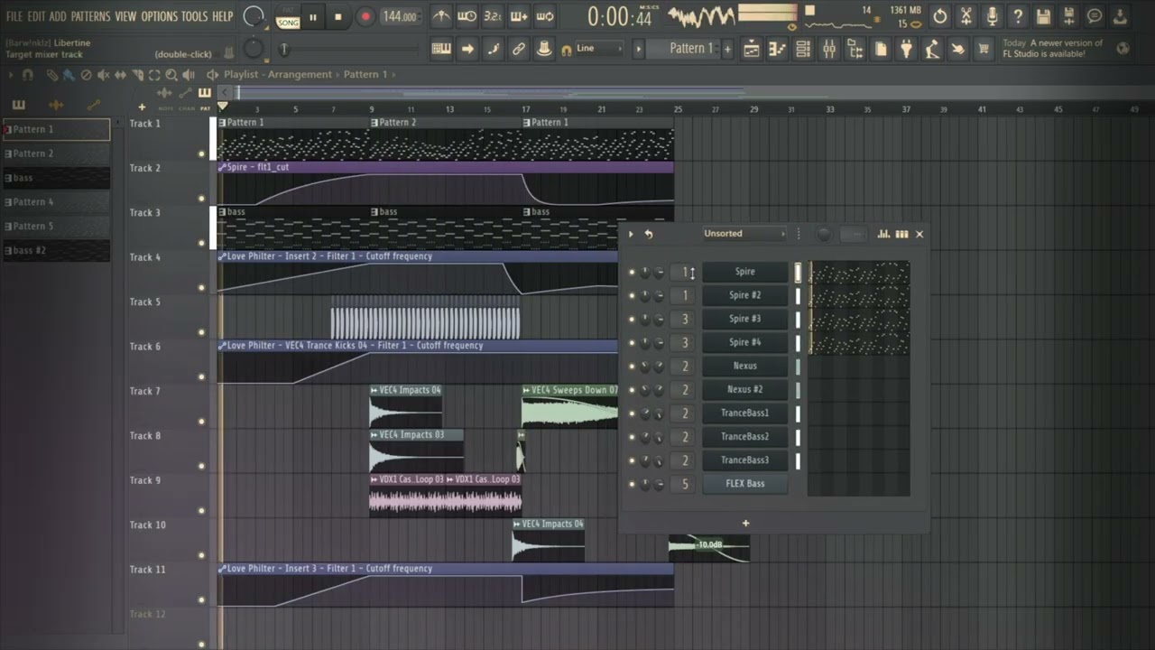Click the one-click audio recording microphone icon
This screenshot has height=650, width=1155.
click(x=992, y=16)
